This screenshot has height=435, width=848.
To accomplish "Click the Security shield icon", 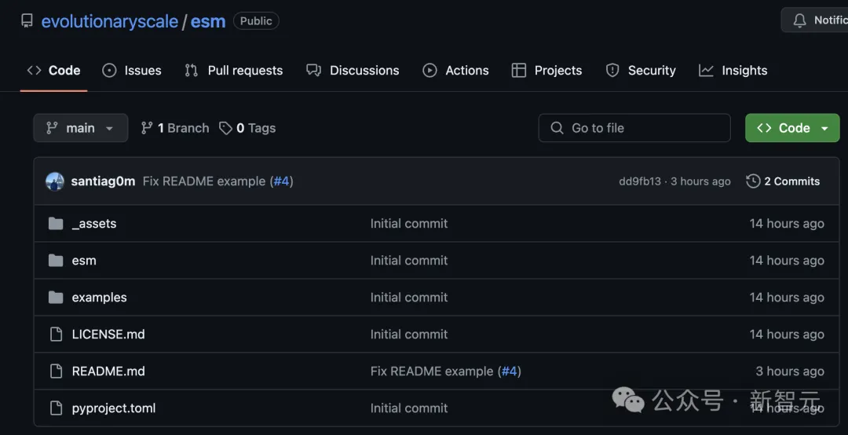I will 612,71.
